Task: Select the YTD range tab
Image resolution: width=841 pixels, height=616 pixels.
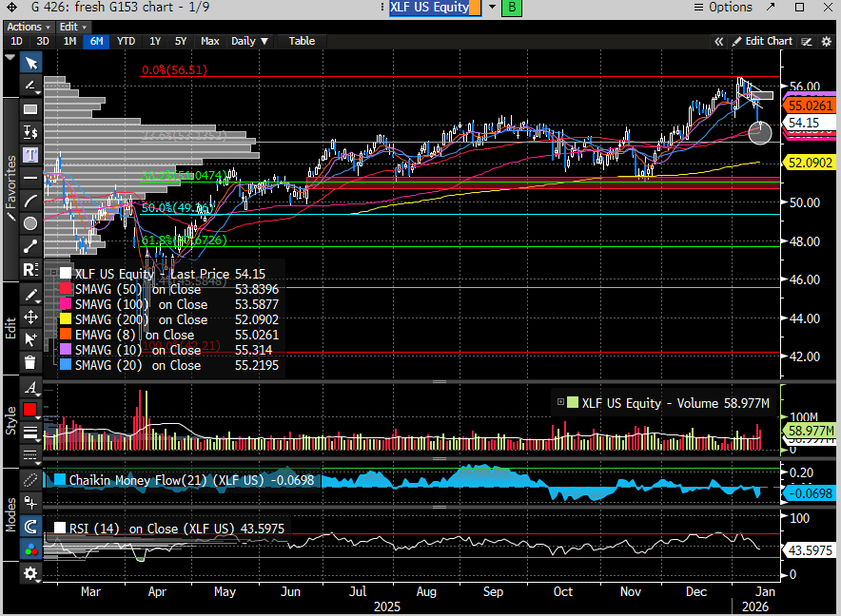Action: click(x=126, y=41)
